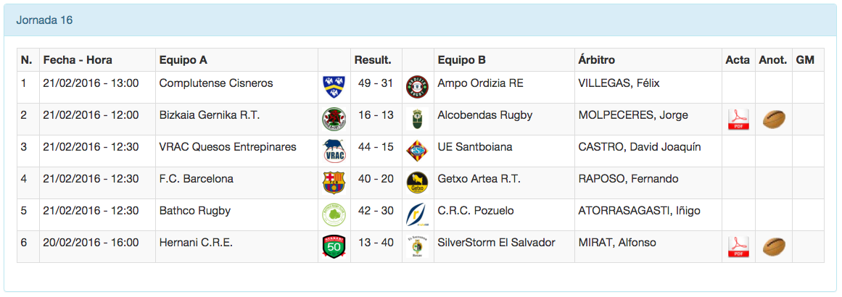Click the Equipo A column header
Image resolution: width=842 pixels, height=297 pixels.
click(x=183, y=60)
